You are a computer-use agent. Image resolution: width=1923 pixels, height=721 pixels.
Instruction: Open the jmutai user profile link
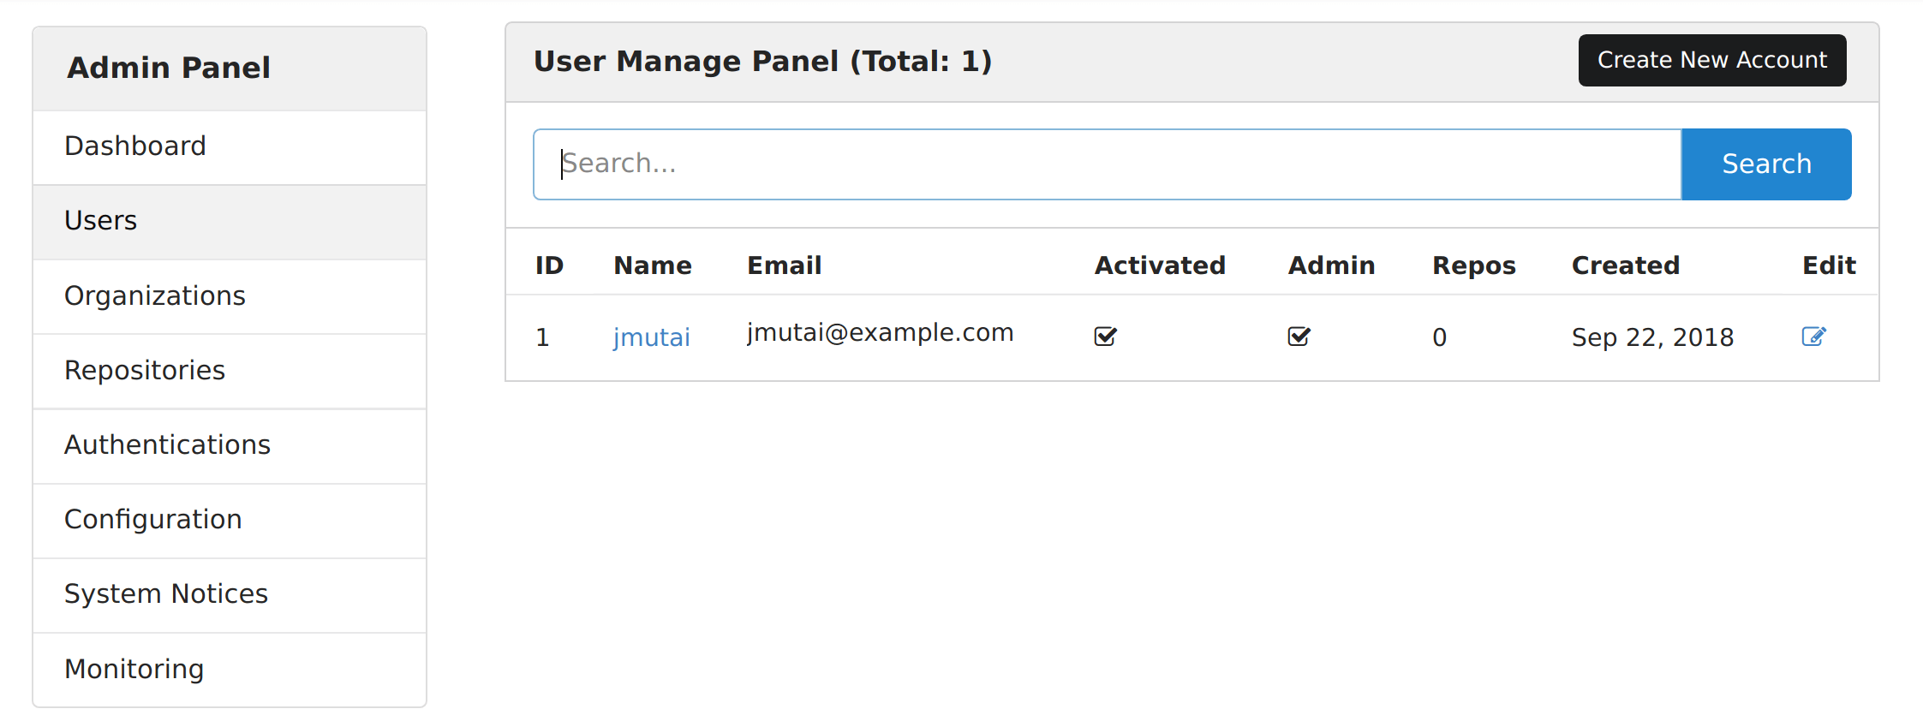[x=652, y=337]
